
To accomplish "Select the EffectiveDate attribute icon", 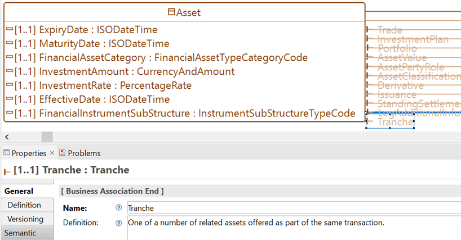I will click(10, 98).
